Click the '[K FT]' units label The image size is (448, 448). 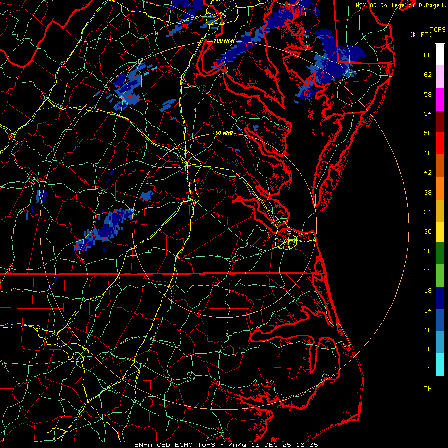[x=421, y=35]
